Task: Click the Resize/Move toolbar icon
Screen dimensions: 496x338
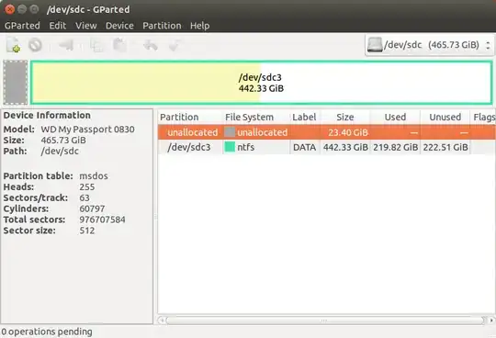Action: point(66,45)
